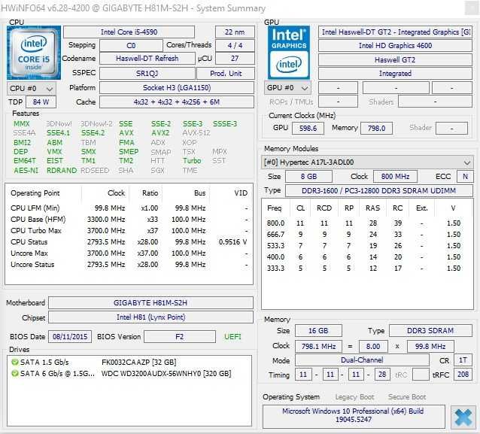480x434 pixels.
Task: Click the Intel Core i5 CPU logo
Action: [x=34, y=53]
